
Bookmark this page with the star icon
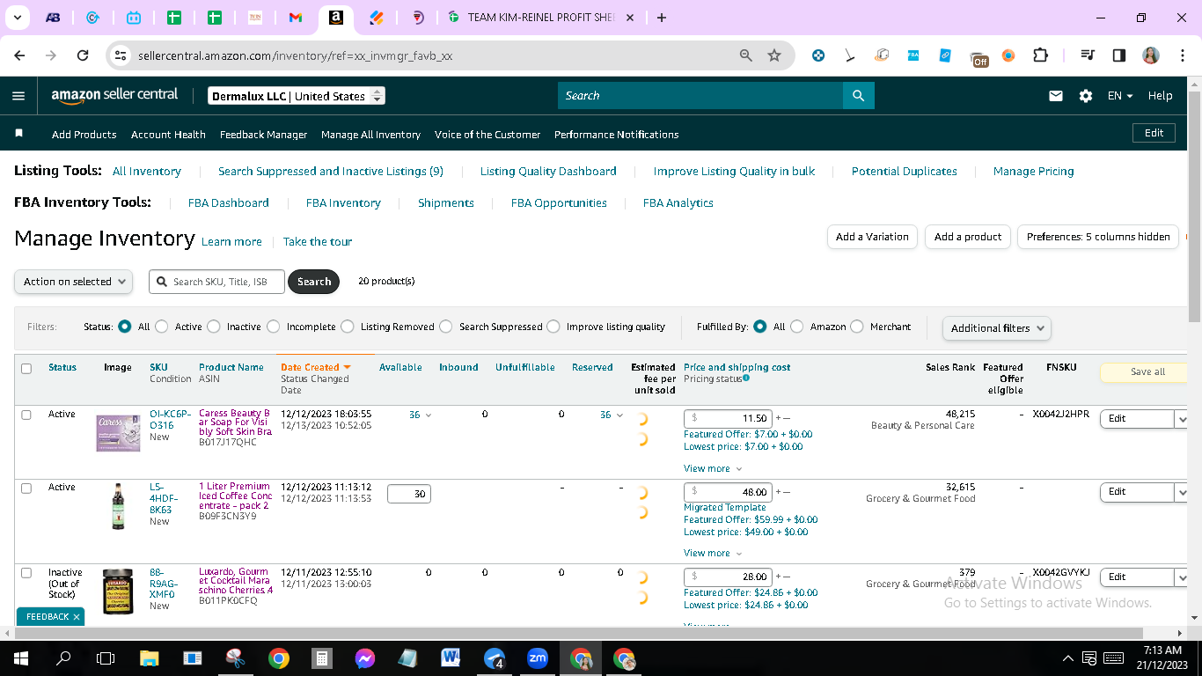pos(774,55)
